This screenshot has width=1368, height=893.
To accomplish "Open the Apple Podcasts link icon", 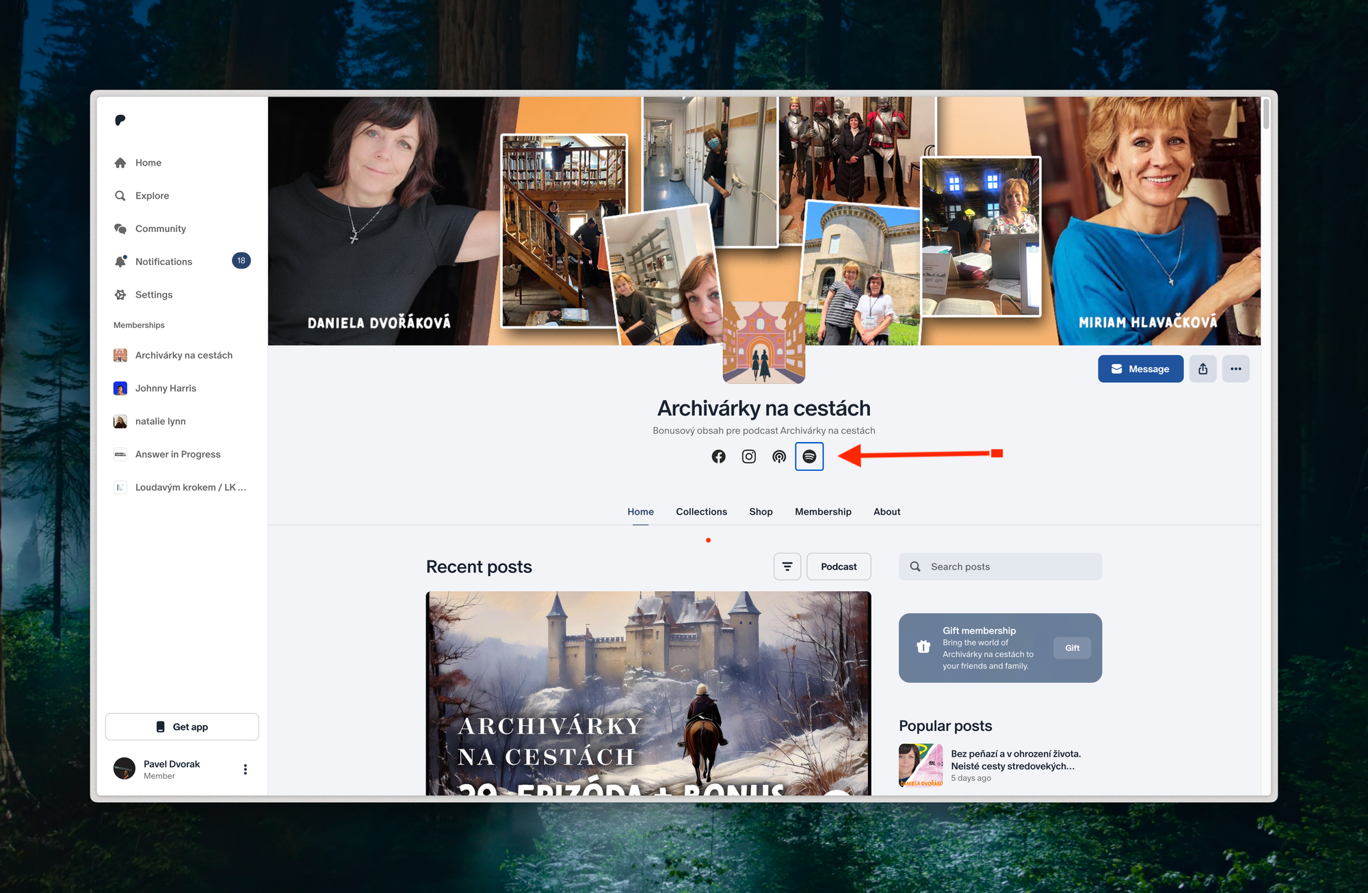I will (x=779, y=456).
